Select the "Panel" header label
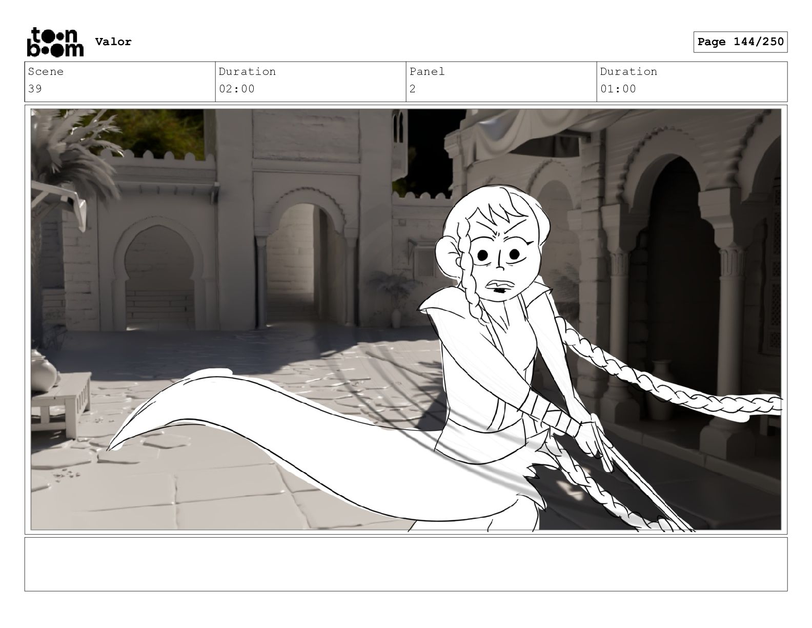812x628 pixels. (427, 72)
